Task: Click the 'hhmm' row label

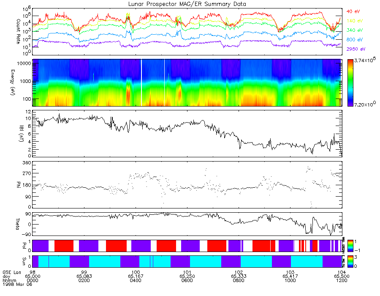Action: coord(9,280)
